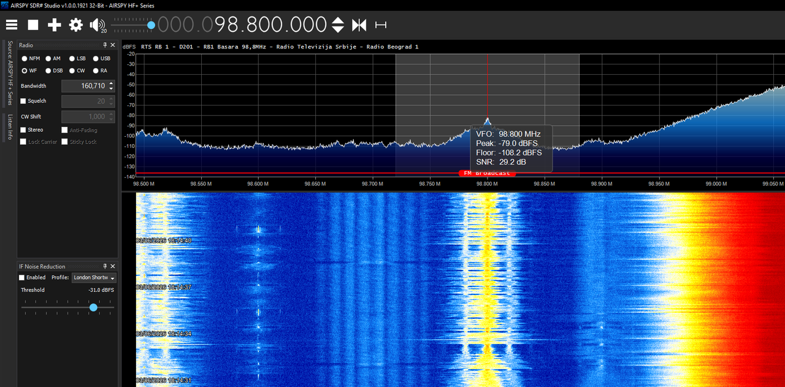
Task: Enable the Stereo checkbox
Action: pyautogui.click(x=23, y=130)
